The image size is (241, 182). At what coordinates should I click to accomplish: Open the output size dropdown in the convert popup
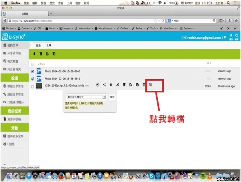tap(86, 97)
